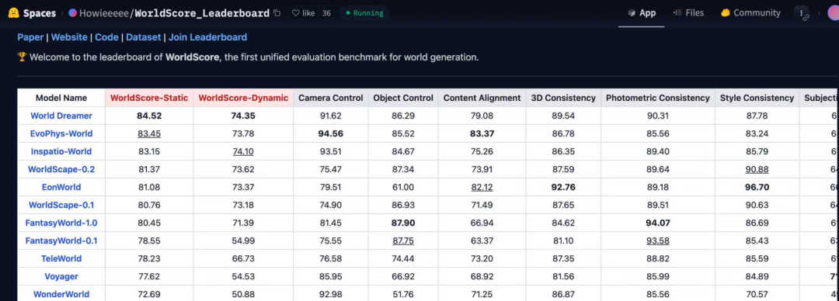Switch to the App tab

(642, 13)
